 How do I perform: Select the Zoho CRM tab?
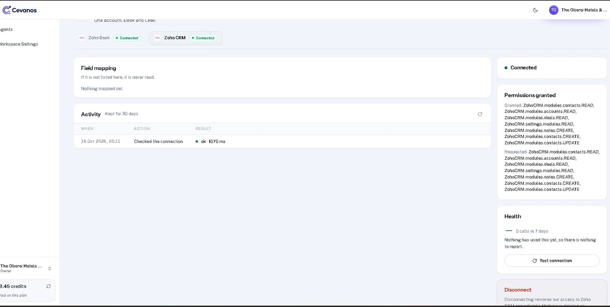point(186,38)
